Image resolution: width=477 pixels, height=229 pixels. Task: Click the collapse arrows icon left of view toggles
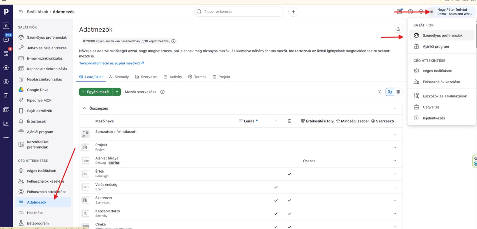(x=380, y=92)
